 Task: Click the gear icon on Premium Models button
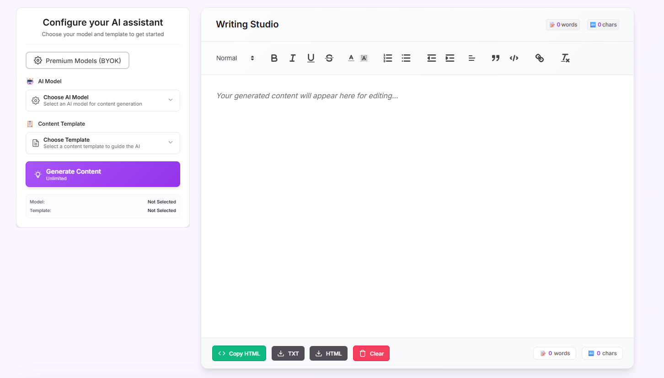[x=38, y=61]
